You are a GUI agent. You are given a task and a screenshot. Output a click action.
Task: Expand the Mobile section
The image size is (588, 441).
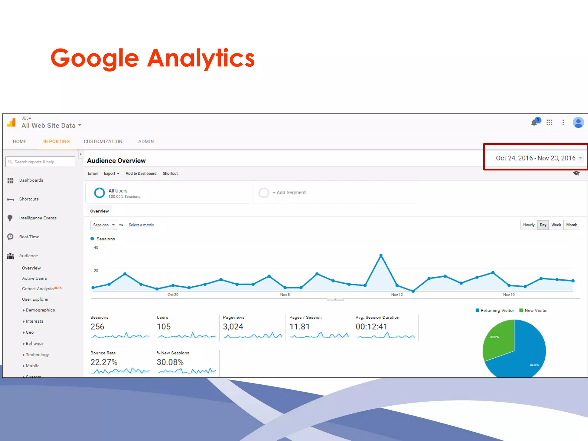point(31,365)
